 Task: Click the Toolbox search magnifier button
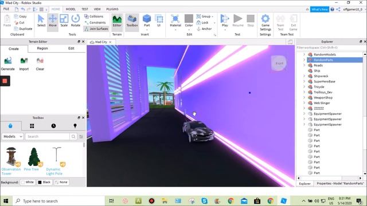click(x=73, y=136)
